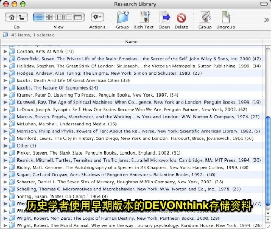The height and width of the screenshot is (229, 271).
Task: Select Ridley Genome folder icon
Action: [x=12, y=167]
